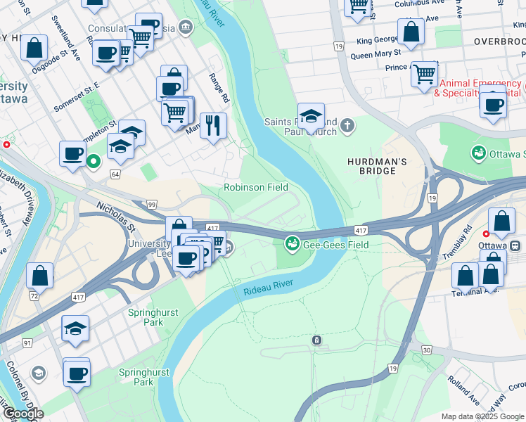Click the Robinson Field label
This screenshot has width=526, height=422.
256,187
